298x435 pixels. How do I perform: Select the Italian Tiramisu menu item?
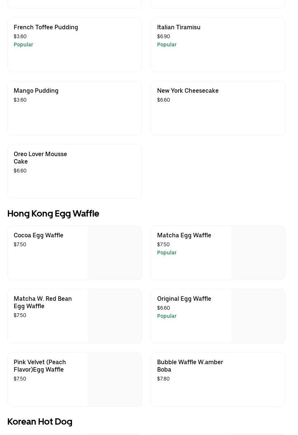(179, 27)
